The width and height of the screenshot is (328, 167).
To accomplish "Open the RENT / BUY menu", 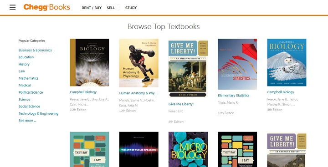I will 92,8.
